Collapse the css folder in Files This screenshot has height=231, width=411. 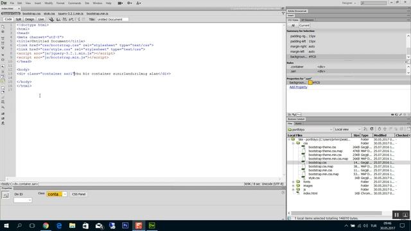tap(293, 143)
